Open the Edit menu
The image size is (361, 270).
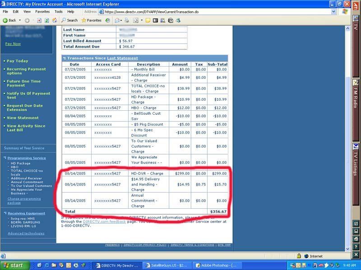pos(16,12)
